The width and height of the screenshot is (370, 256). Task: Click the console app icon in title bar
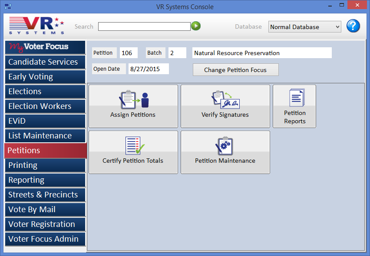click(8, 7)
